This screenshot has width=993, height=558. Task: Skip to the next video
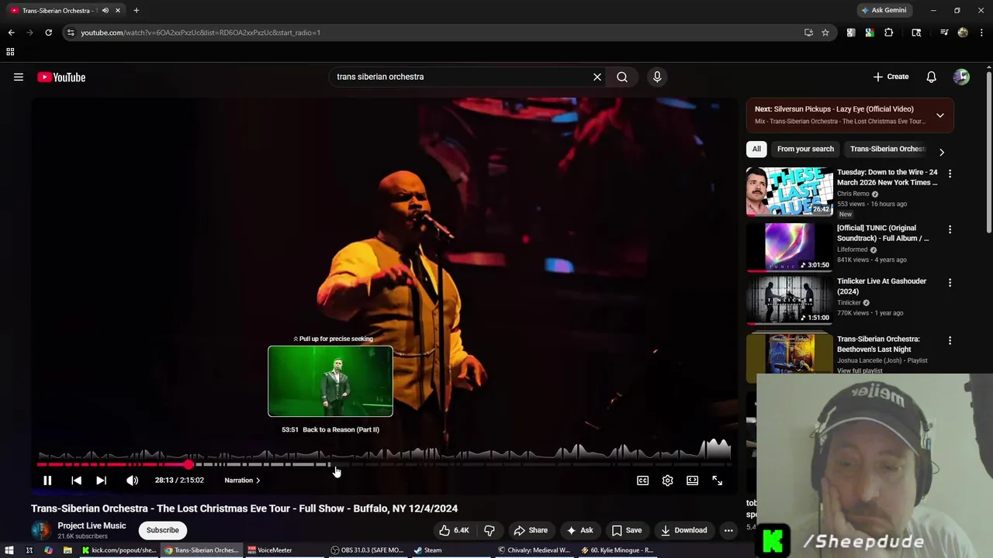pyautogui.click(x=101, y=480)
